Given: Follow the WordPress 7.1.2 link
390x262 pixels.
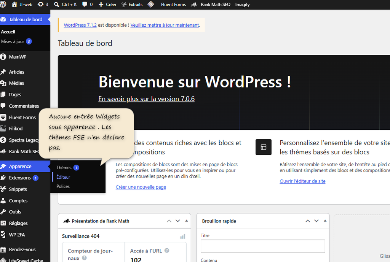Looking at the screenshot, I should [80, 25].
